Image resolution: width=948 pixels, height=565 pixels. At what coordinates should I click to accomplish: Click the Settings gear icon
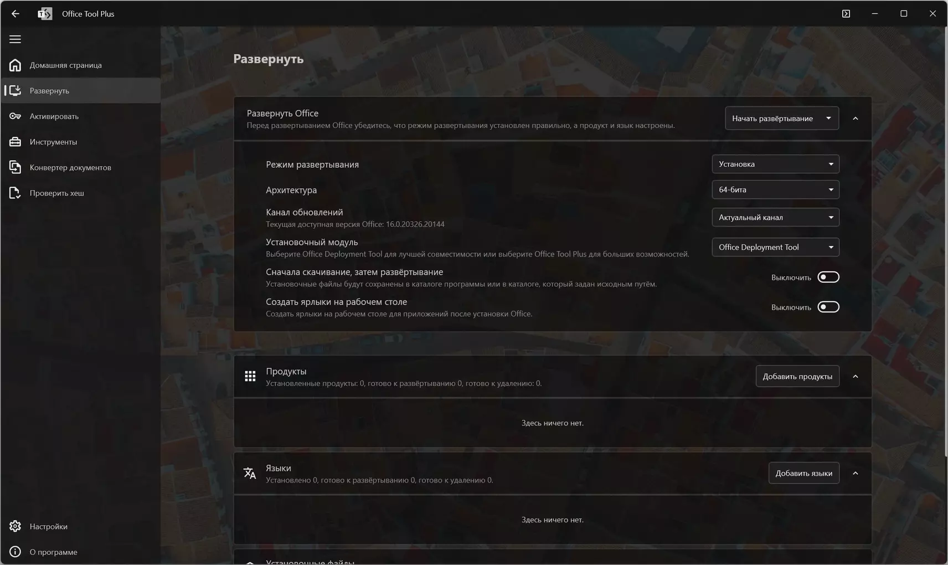pyautogui.click(x=15, y=526)
